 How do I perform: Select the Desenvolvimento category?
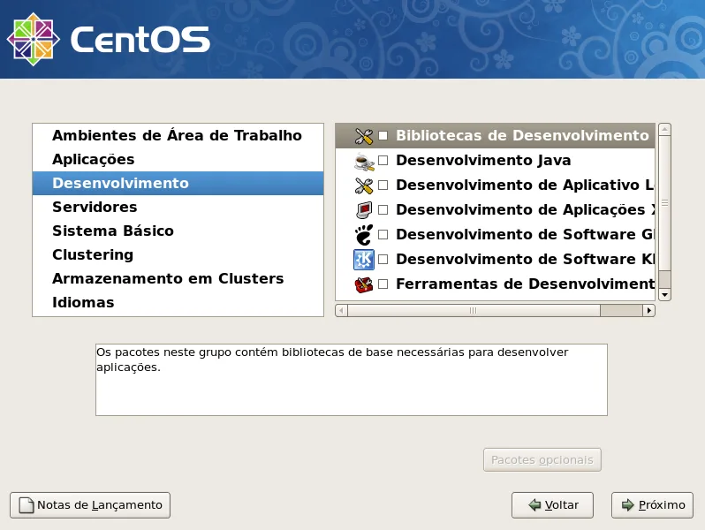(x=178, y=183)
